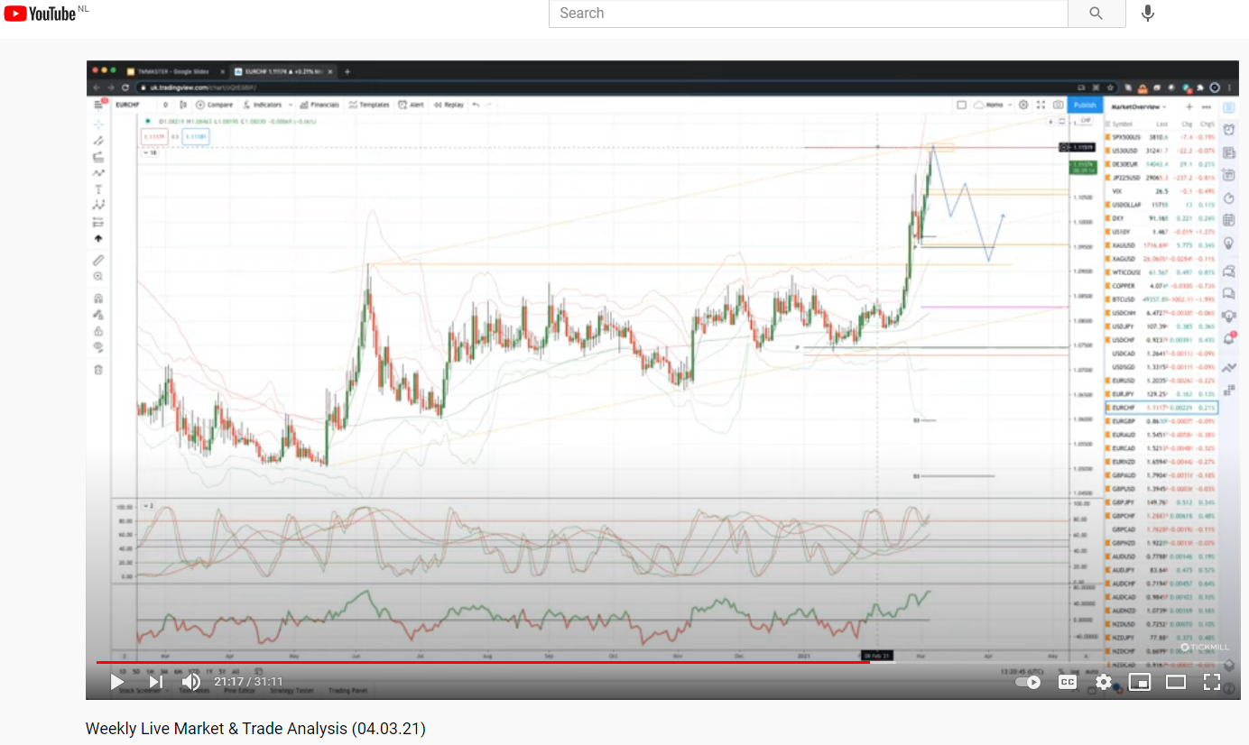
Task: Select the Text annotation tool
Action: click(98, 189)
